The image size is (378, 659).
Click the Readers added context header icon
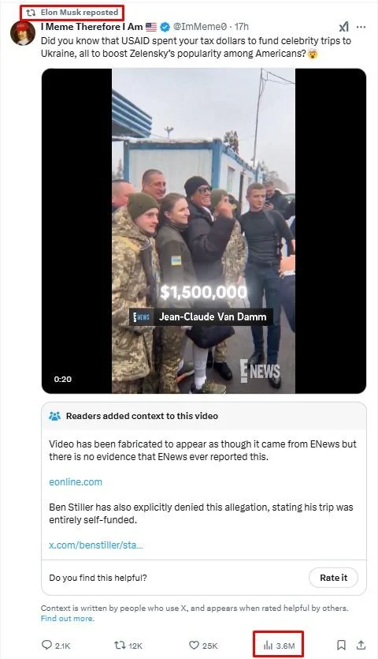click(x=54, y=416)
